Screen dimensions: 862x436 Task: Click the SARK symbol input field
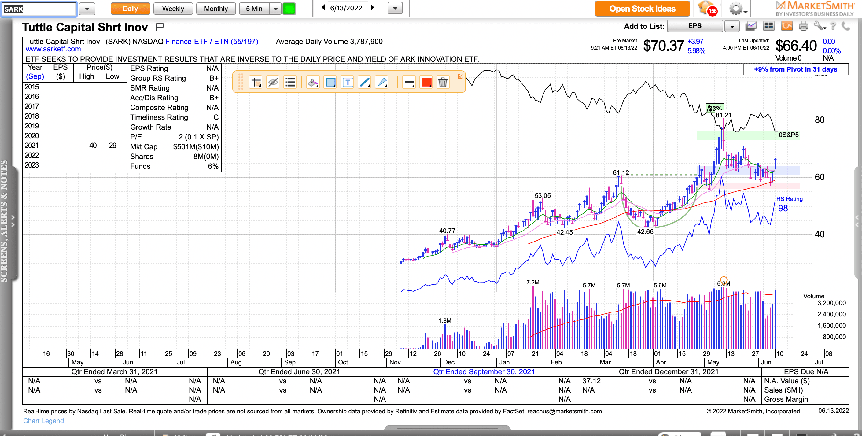[x=39, y=9]
